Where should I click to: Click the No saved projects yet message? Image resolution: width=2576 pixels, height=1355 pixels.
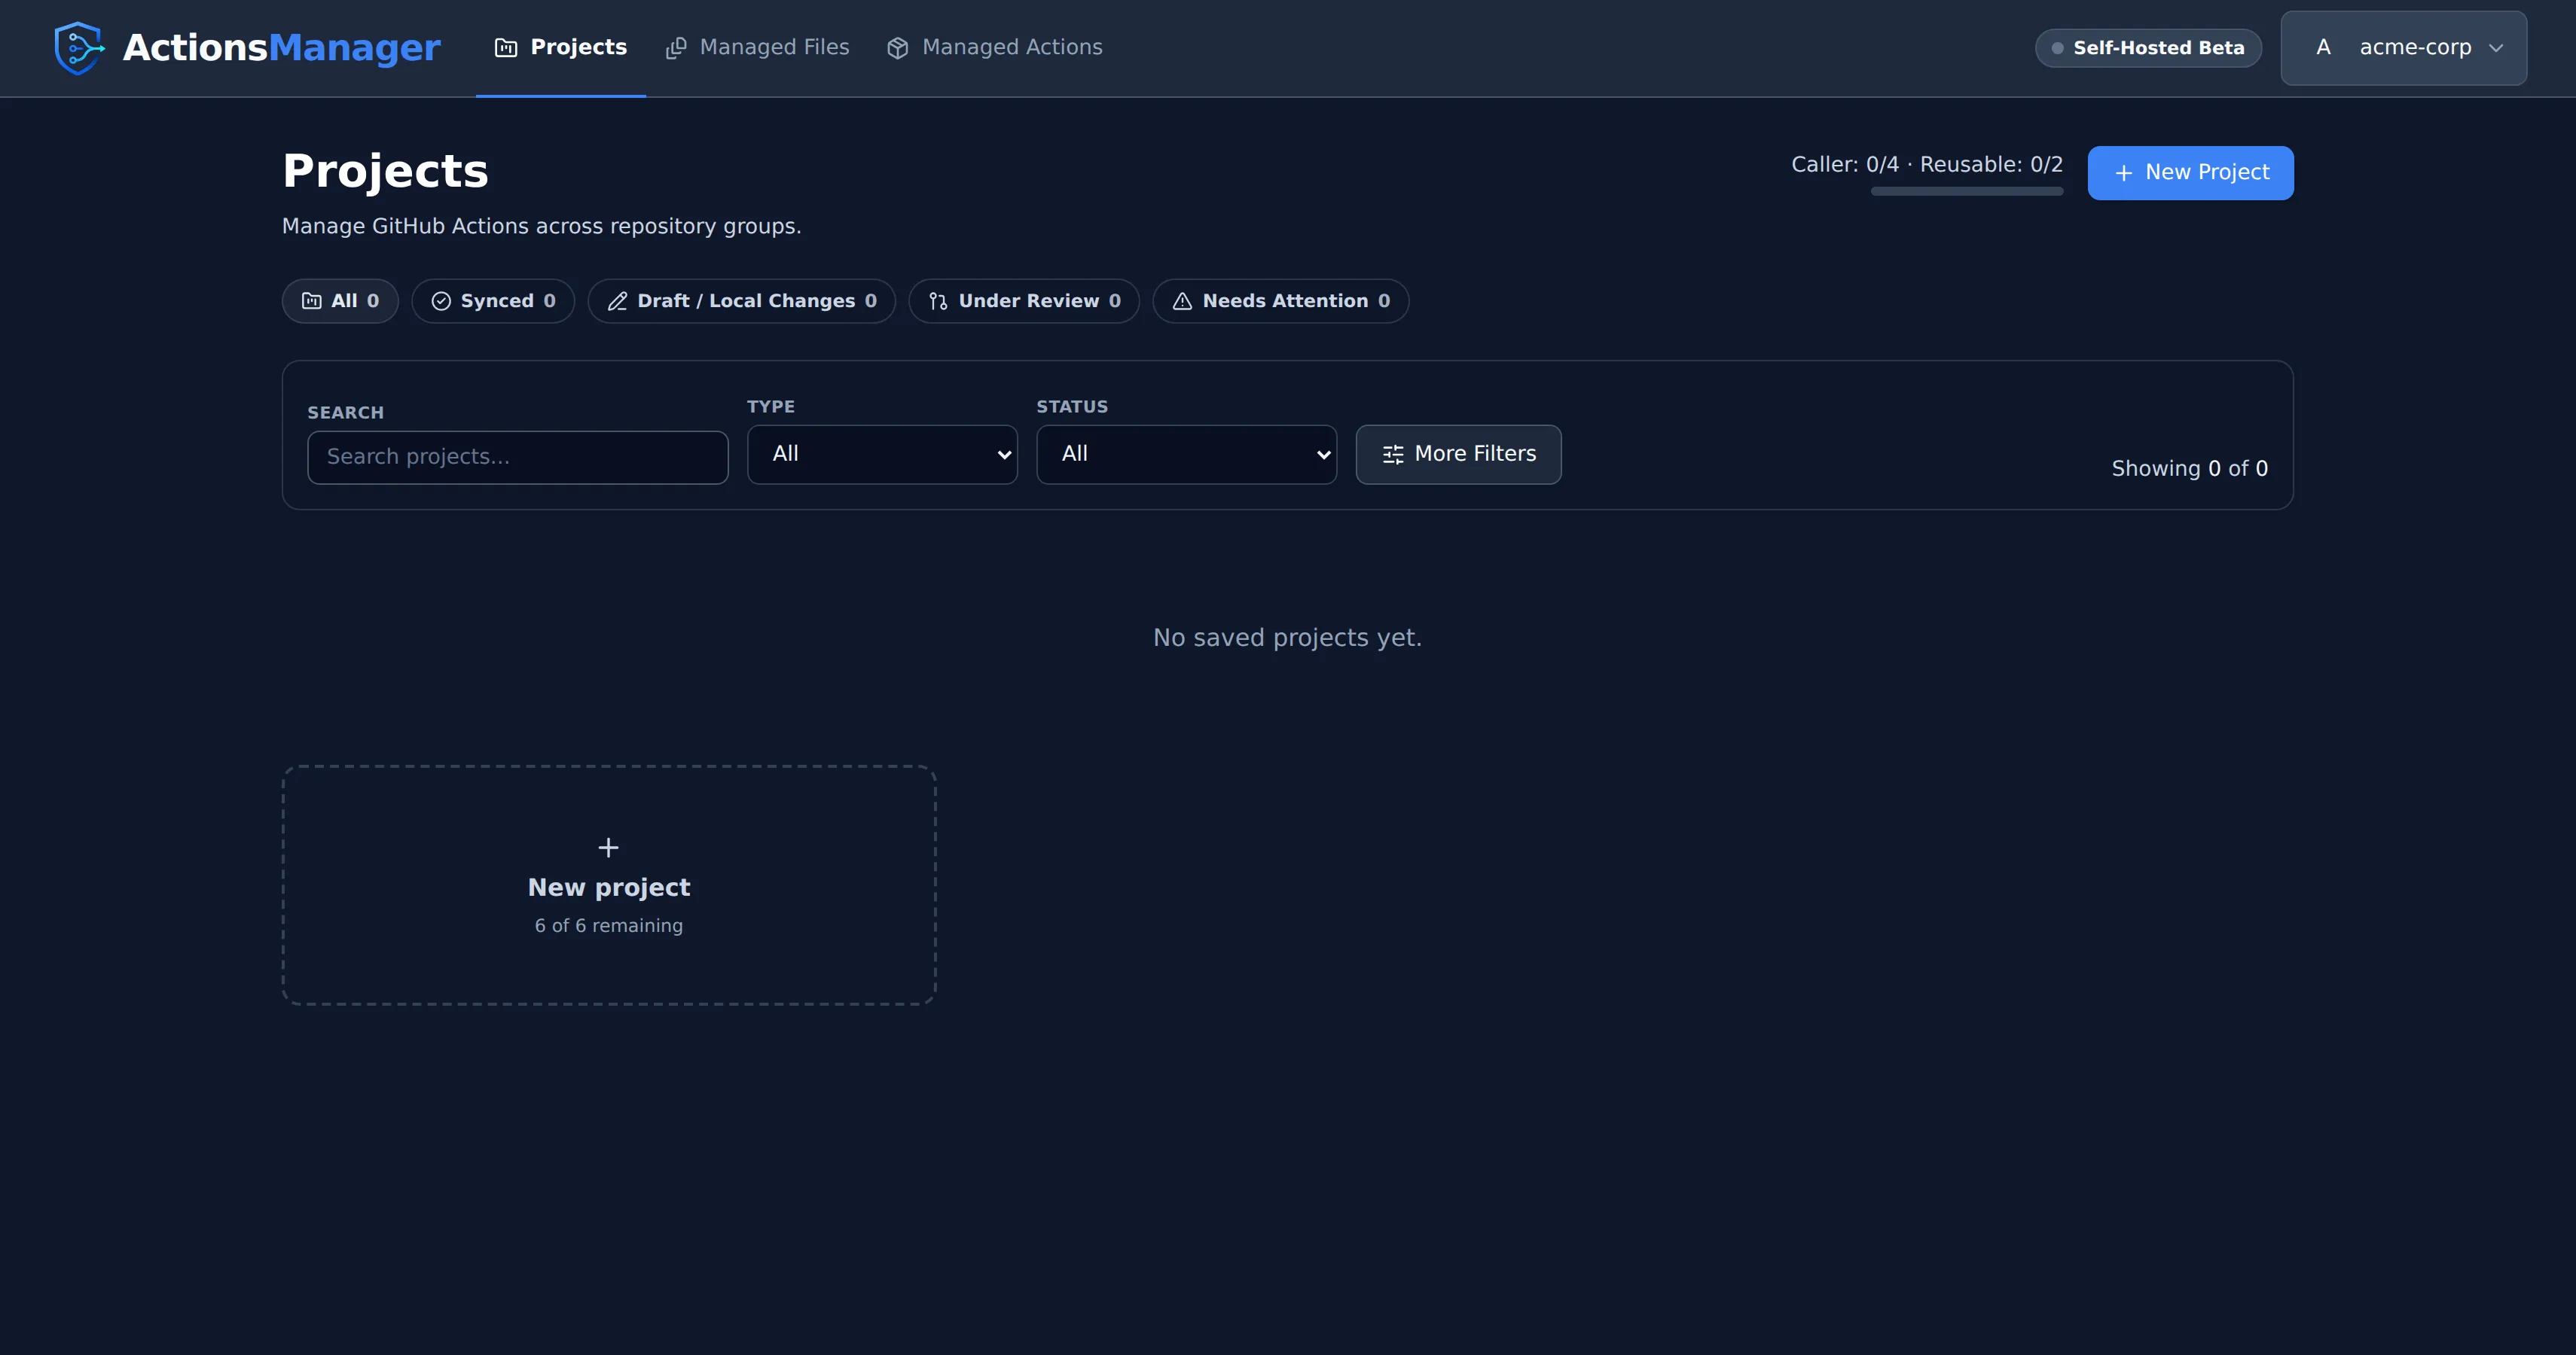[x=1287, y=638]
